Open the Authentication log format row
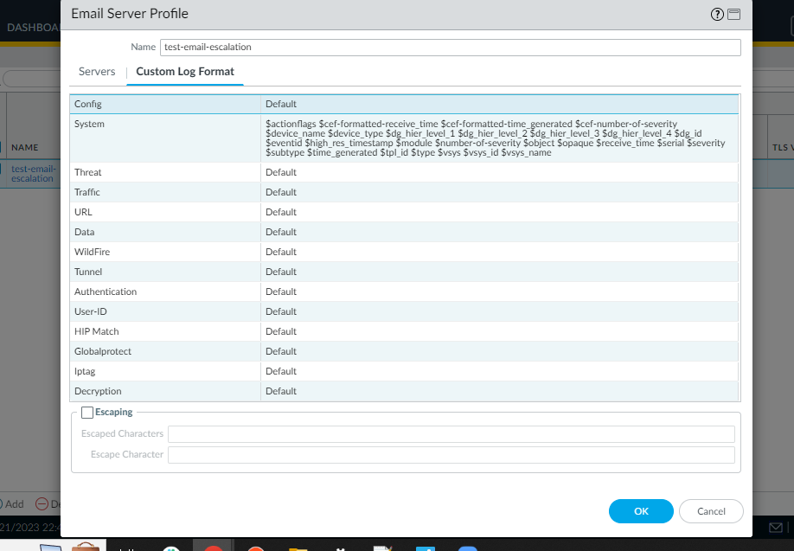794x551 pixels. (404, 292)
